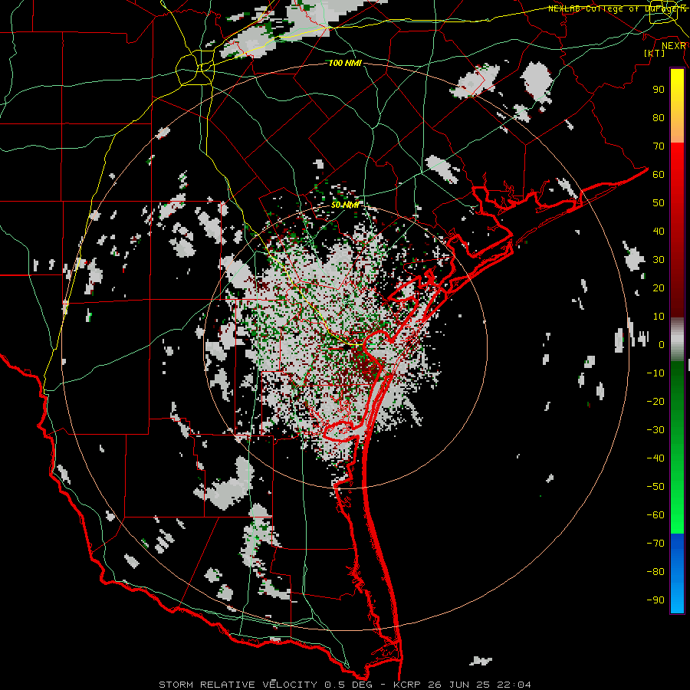
Task: Select the -20 label on the velocity scale
Action: [655, 402]
